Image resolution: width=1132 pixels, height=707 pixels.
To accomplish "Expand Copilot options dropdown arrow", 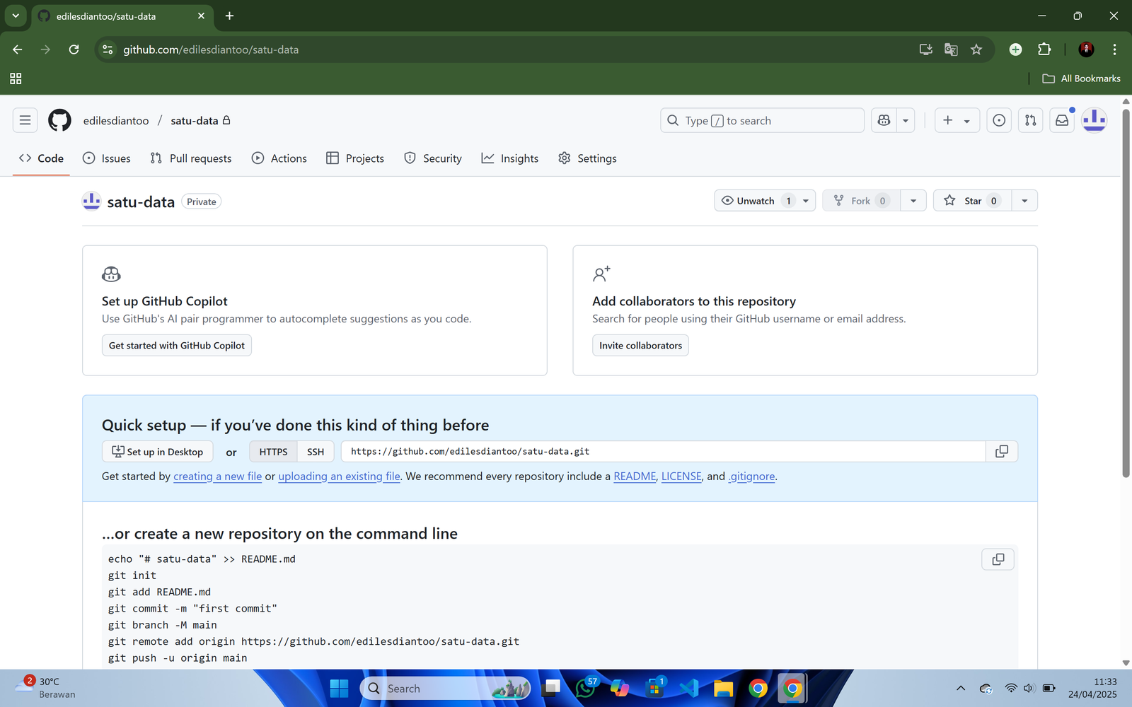I will 906,120.
